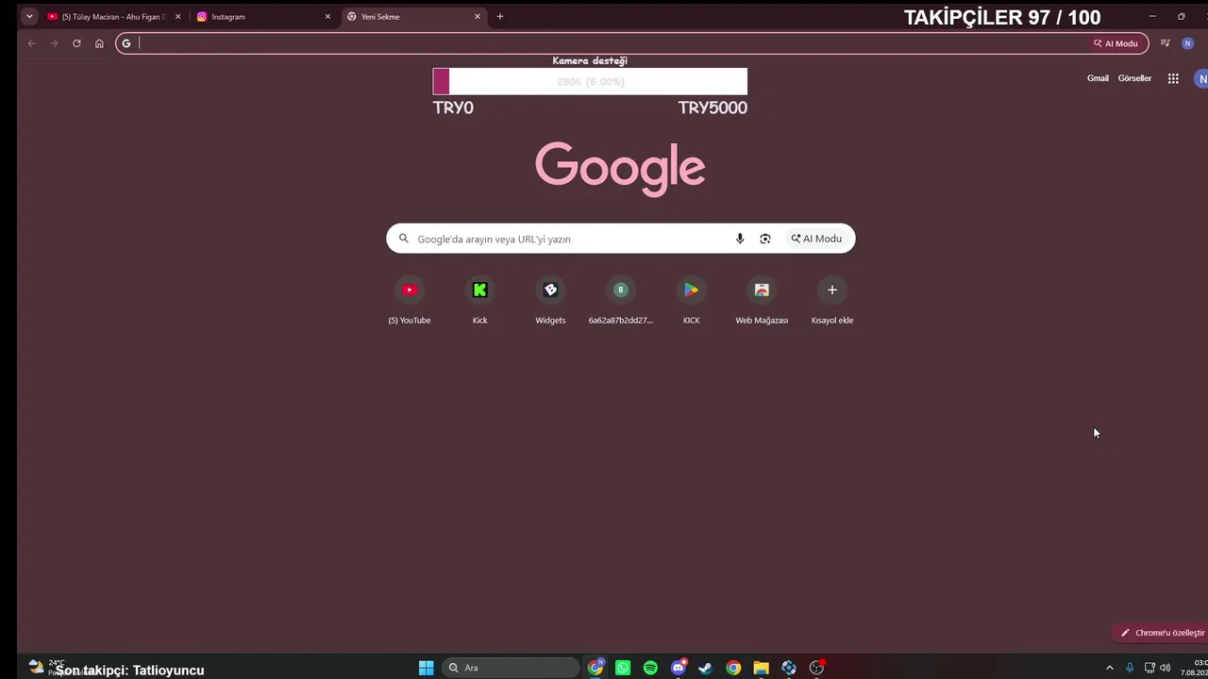Show hidden system tray icons

[x=1110, y=668]
